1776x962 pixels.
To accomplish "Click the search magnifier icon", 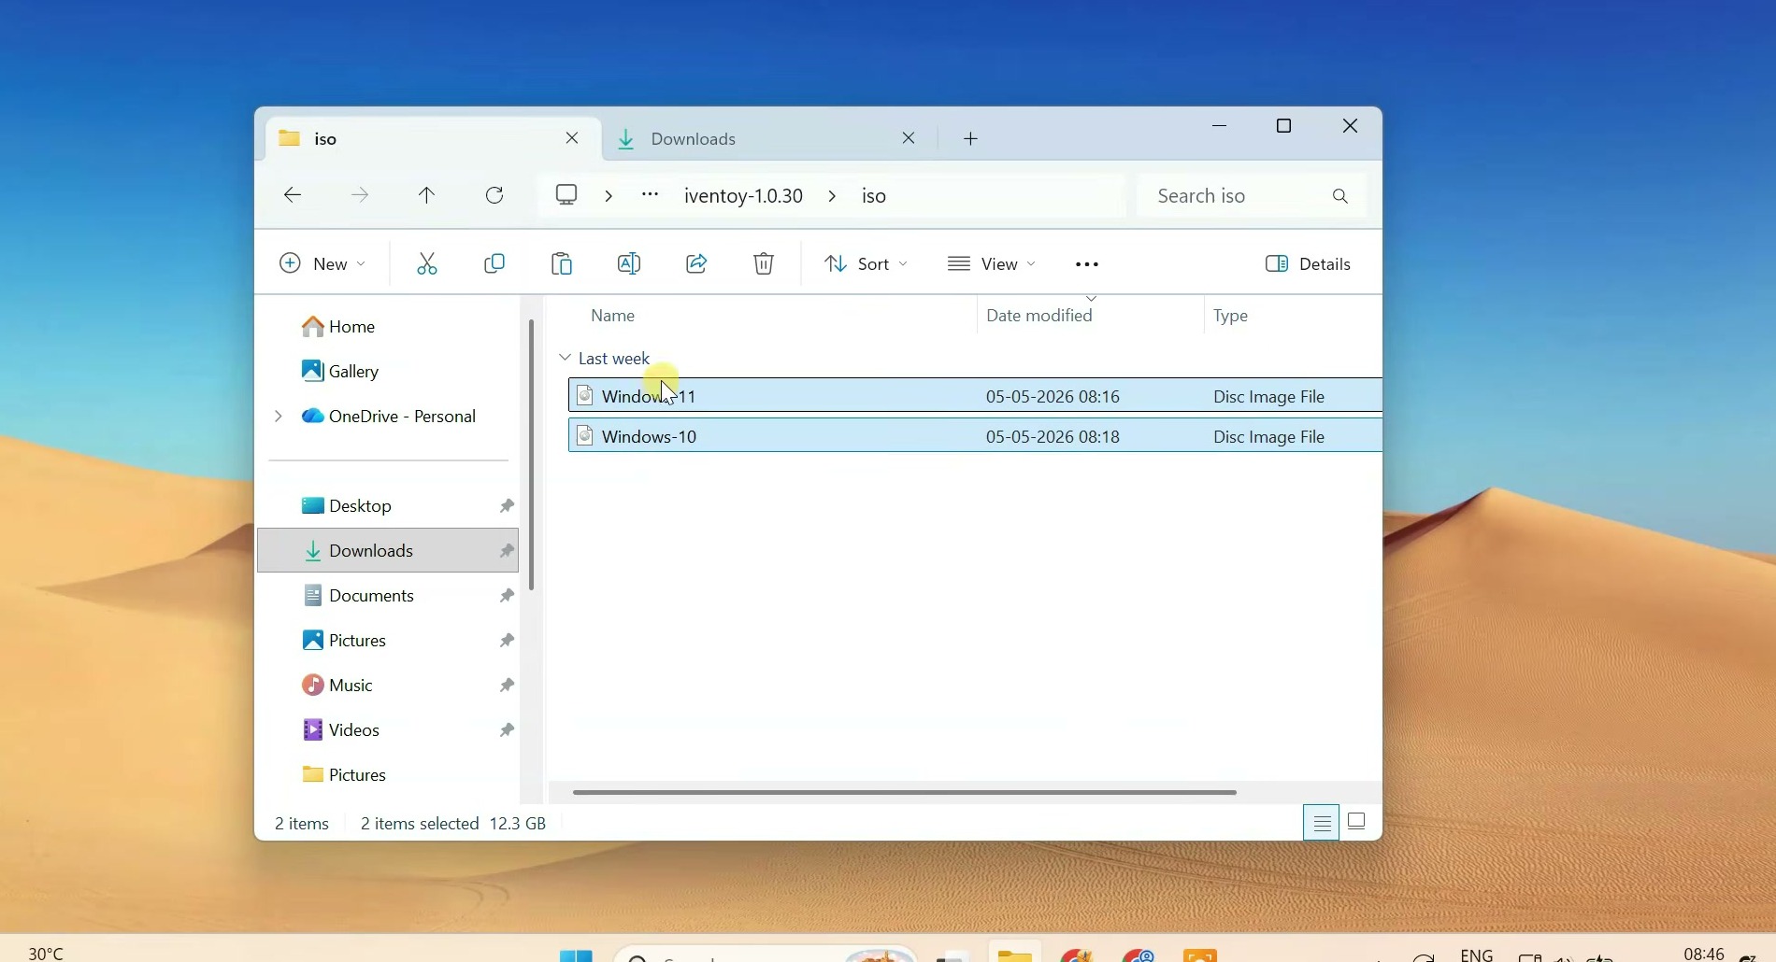I will [x=1340, y=196].
